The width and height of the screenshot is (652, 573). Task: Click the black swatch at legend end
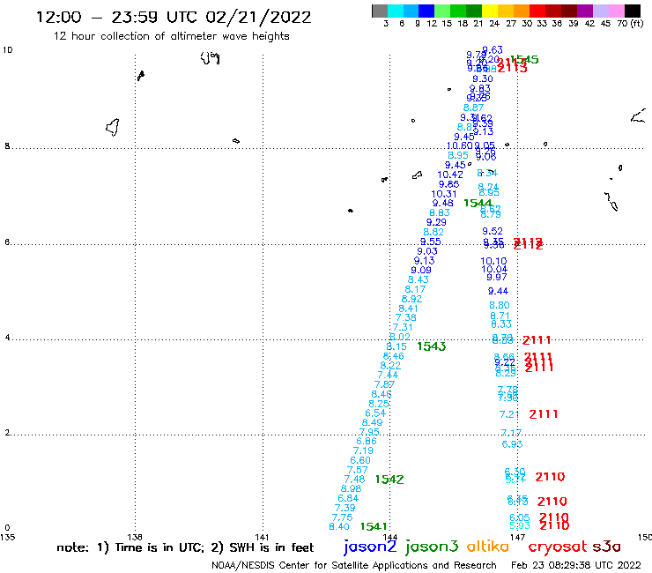pos(632,11)
